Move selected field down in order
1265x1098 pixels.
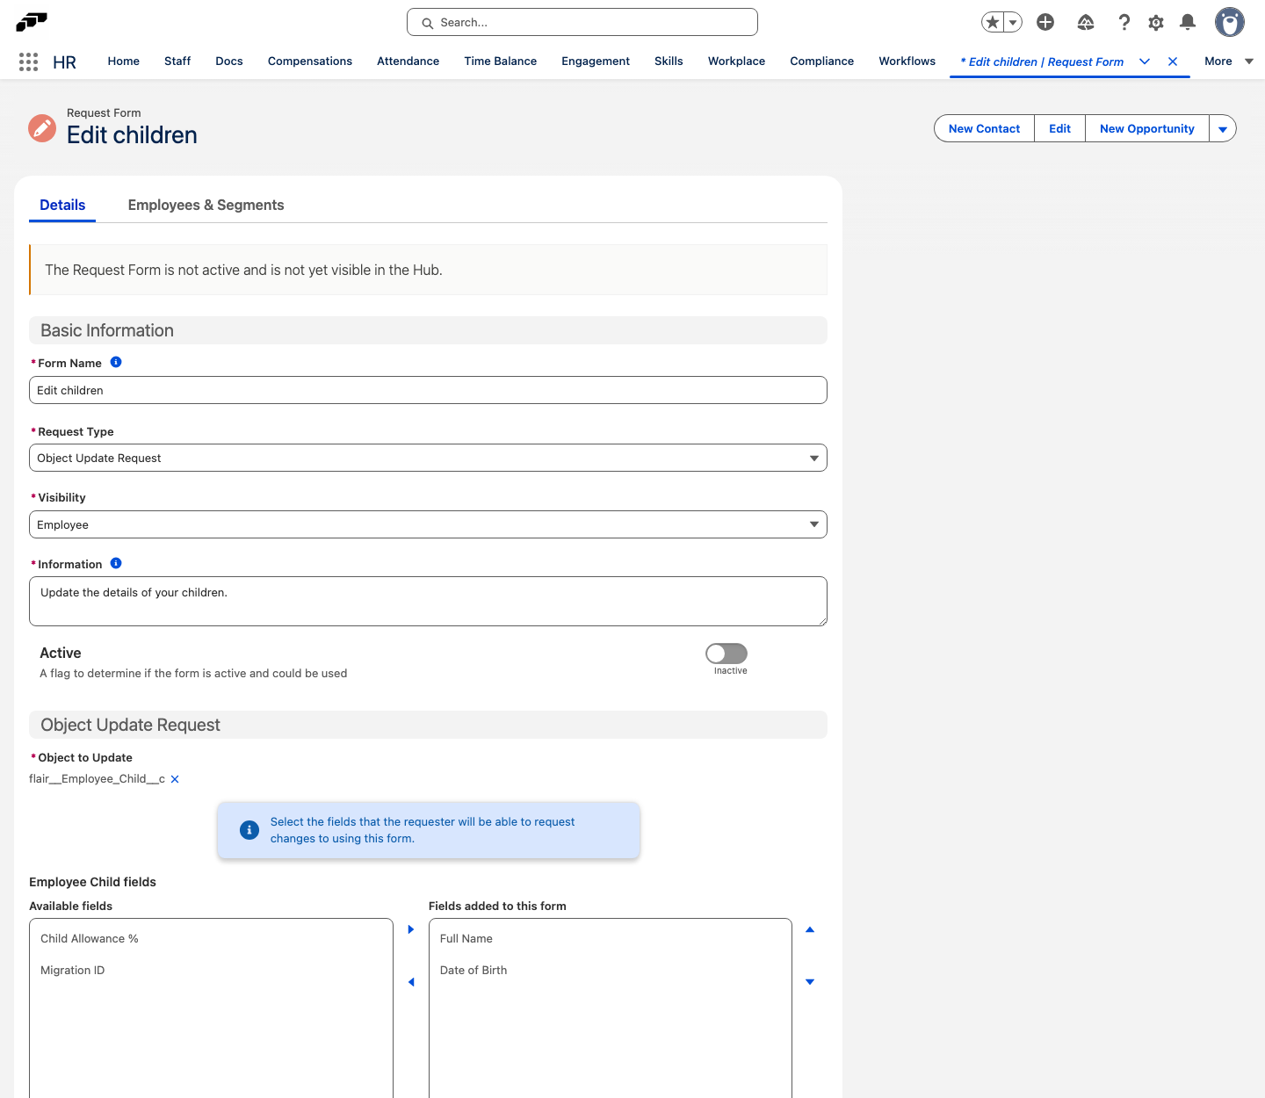810,982
